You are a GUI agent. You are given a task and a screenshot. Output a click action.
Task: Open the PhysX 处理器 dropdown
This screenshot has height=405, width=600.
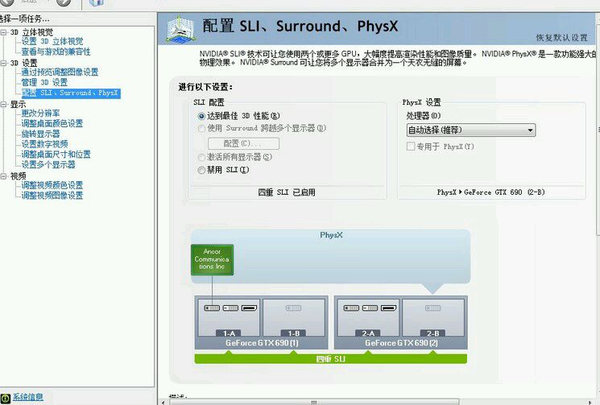point(470,130)
